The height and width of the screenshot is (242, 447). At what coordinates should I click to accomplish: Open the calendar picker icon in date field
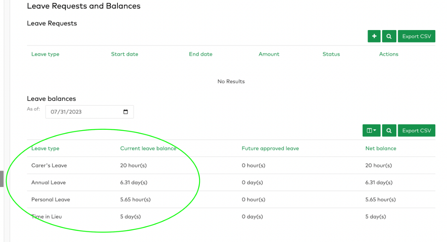coord(125,112)
